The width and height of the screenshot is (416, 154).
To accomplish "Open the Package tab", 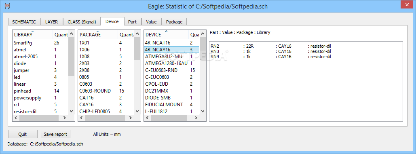I will tap(174, 22).
